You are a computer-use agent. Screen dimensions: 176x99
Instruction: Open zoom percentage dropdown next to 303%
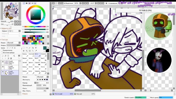click(80, 3)
